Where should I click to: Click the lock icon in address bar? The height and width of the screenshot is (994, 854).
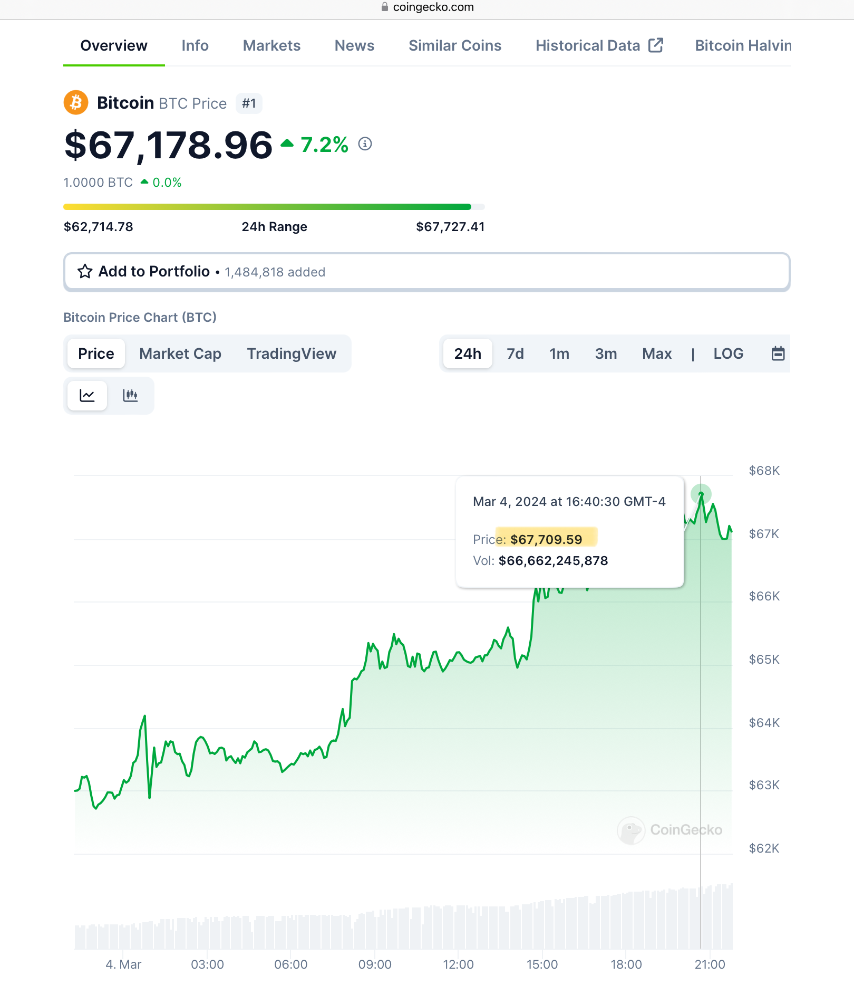click(x=385, y=7)
